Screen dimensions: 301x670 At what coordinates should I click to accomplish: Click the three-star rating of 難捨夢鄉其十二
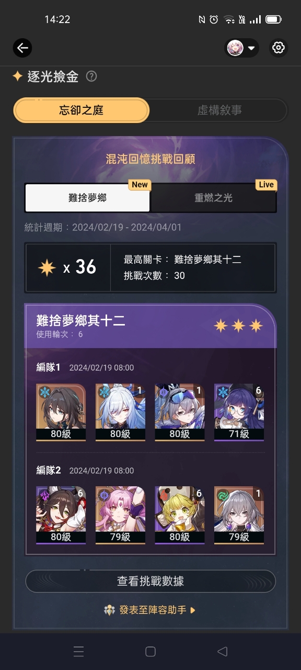coord(238,326)
